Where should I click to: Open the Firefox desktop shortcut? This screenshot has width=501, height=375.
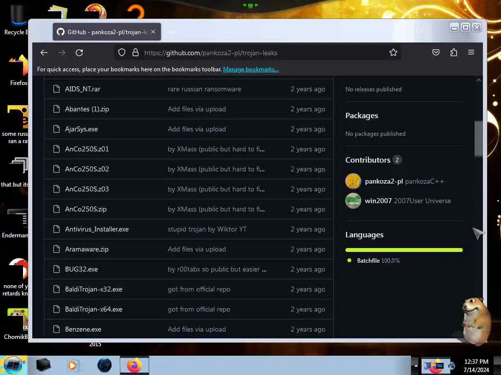18,70
